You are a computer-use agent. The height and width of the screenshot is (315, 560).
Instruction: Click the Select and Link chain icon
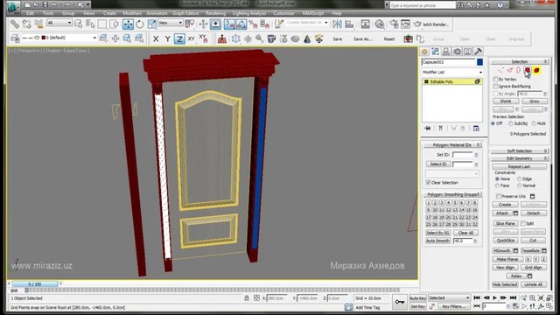click(x=15, y=24)
